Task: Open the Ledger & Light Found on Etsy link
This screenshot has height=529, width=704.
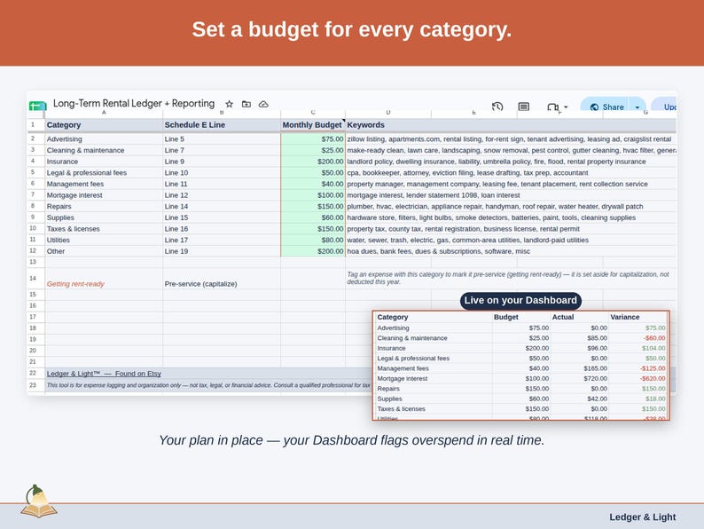Action: click(x=104, y=374)
